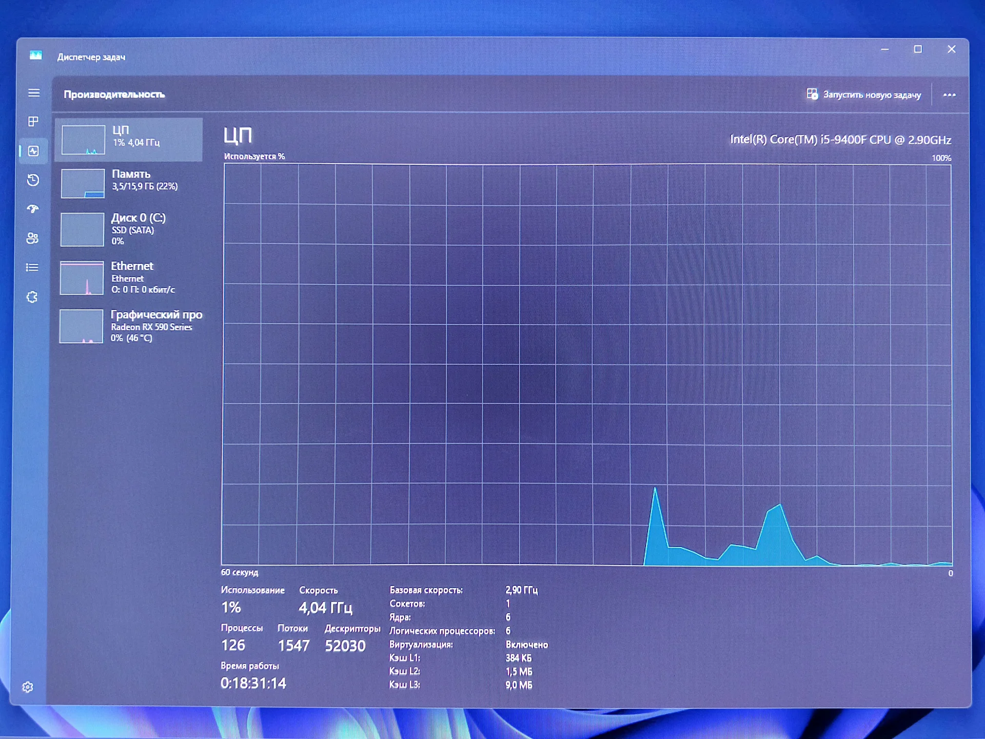Select the Disk 0 (C:) entry
Image resolution: width=985 pixels, height=739 pixels.
[x=129, y=229]
